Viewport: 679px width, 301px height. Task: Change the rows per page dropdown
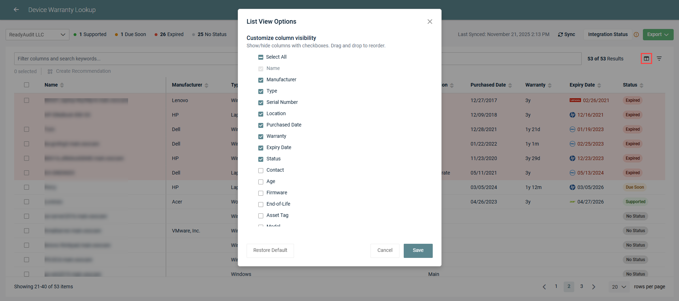coord(619,287)
